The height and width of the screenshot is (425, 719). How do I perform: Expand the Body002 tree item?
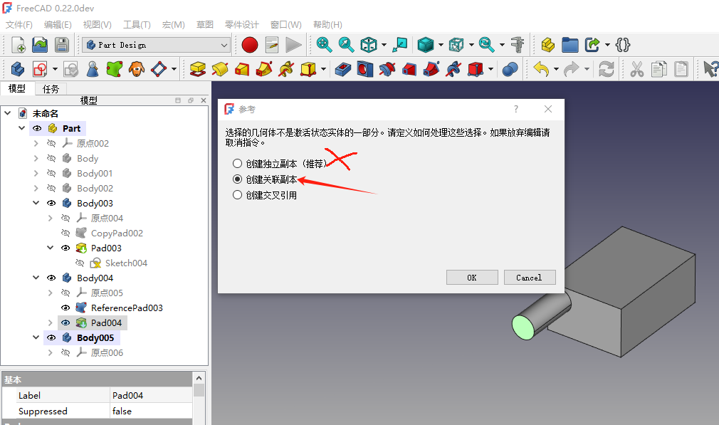(36, 189)
